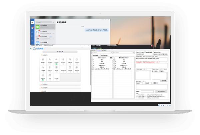Tick the first checkbox below left search field
Image resolution: width=200 pixels, height=135 pixels.
click(92, 55)
